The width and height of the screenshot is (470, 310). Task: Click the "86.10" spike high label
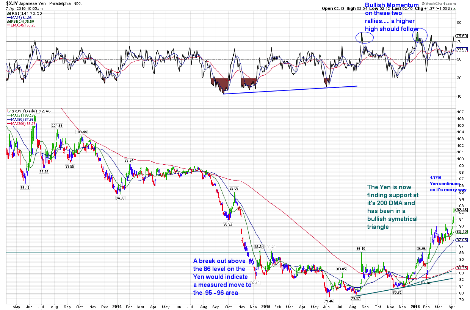(361, 248)
